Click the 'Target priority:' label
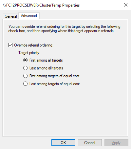The height and width of the screenshot is (149, 131). 29,53
